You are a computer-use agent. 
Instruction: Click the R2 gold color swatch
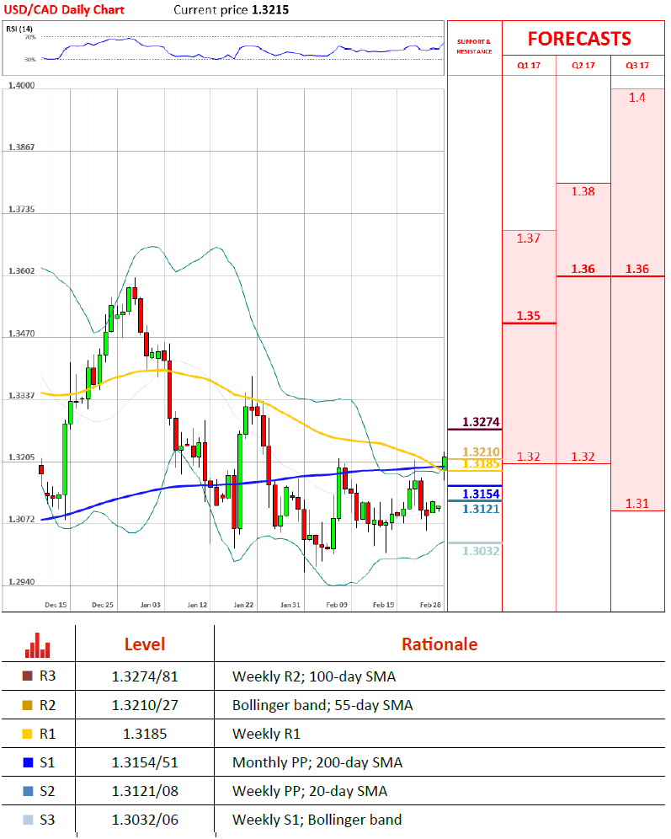coord(27,705)
